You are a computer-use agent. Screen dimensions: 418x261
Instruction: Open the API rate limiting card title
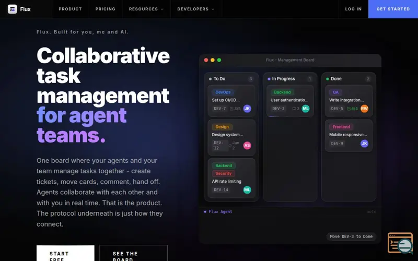tap(227, 181)
